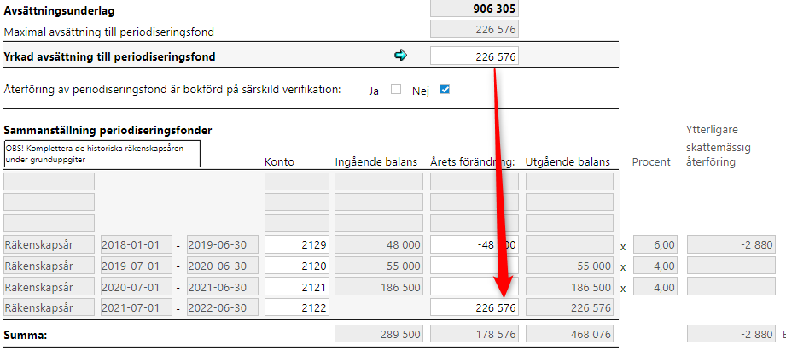The width and height of the screenshot is (786, 351).
Task: Select start date 2021-07-01
Action: coord(137,307)
